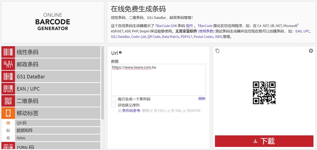Viewport: 317px width, 150px height.
Task: Enable 评估转义序列 checkbox
Action: point(114,105)
